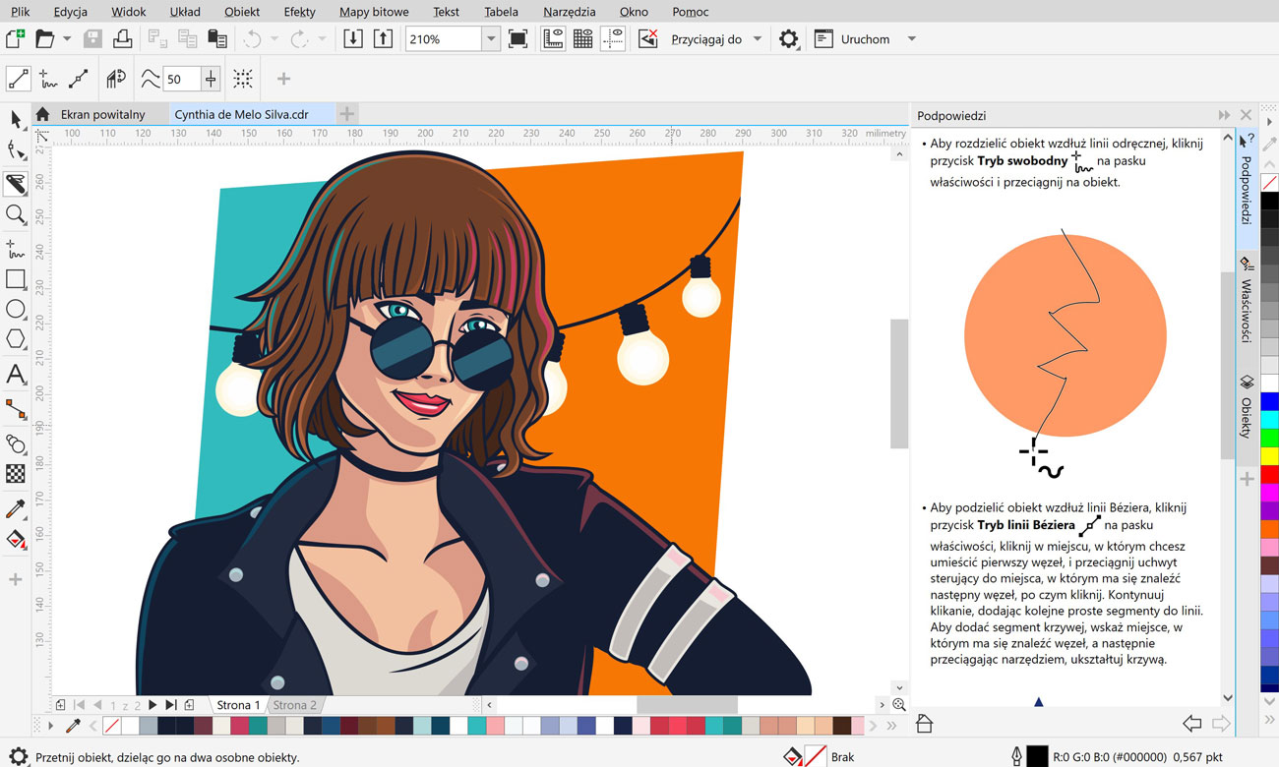Open the Plik menu
The width and height of the screenshot is (1279, 767).
click(x=21, y=12)
